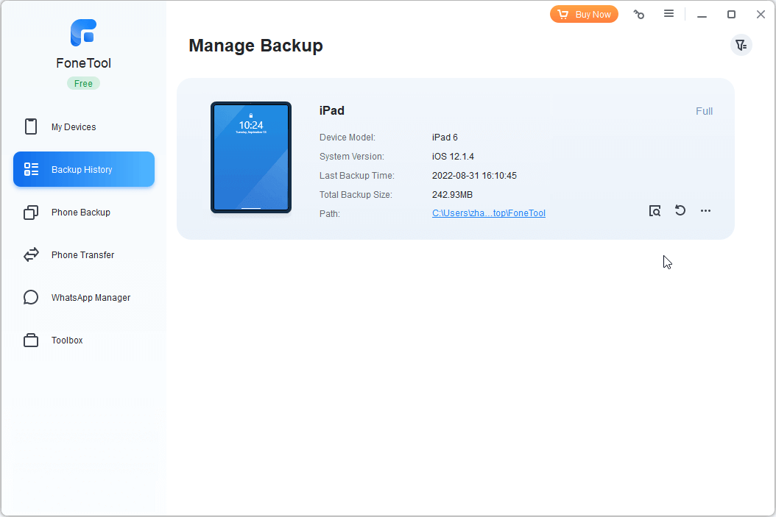Screen dimensions: 776x517
Task: Click Buy Now
Action: click(584, 14)
